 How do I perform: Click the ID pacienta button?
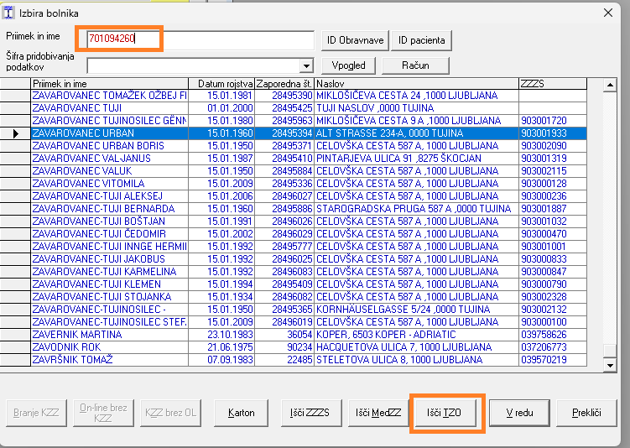[421, 40]
